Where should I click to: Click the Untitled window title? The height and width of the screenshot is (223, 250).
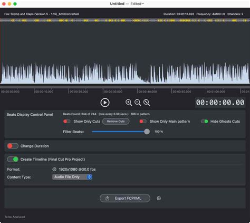point(117,4)
